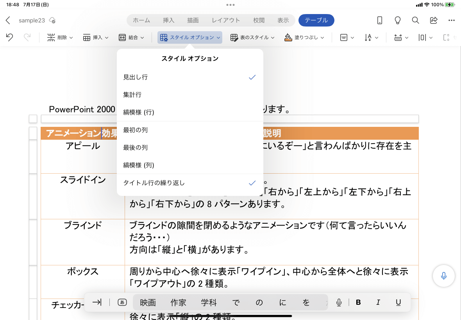Tap the blue dictation microphone button
The height and width of the screenshot is (320, 461).
[444, 276]
